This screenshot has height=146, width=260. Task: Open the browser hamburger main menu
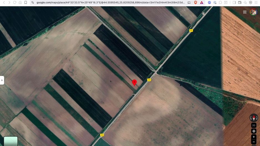click(256, 2)
